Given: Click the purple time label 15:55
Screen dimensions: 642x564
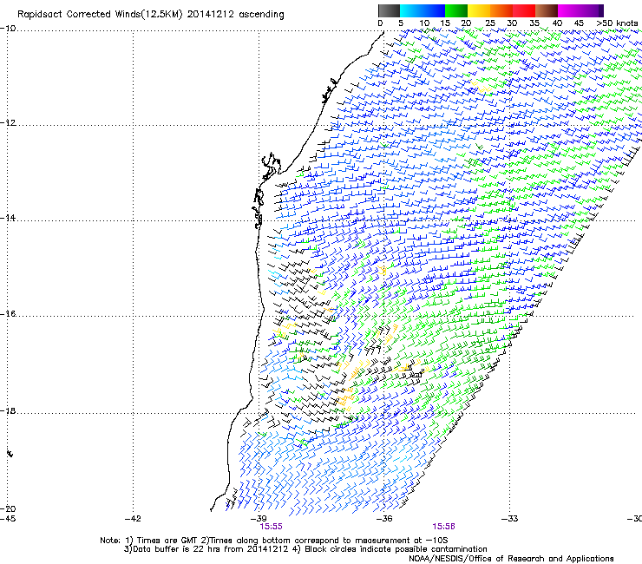Looking at the screenshot, I should (x=271, y=527).
